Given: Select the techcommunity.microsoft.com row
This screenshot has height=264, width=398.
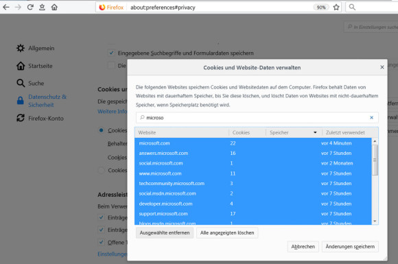Looking at the screenshot, I should tap(253, 184).
